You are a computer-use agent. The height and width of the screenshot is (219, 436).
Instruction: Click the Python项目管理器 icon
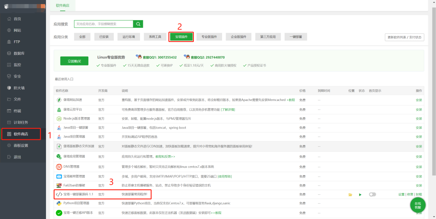click(x=59, y=203)
